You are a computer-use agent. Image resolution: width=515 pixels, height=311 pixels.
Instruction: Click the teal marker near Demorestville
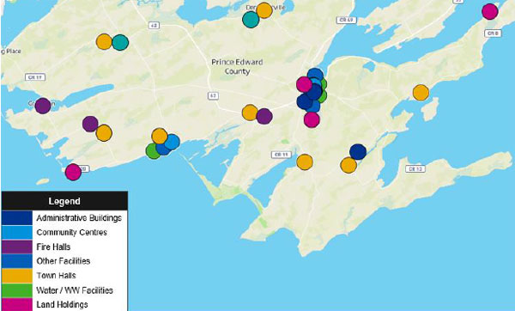[x=251, y=20]
